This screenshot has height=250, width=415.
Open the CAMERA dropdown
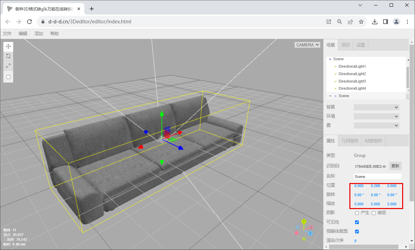tap(307, 45)
